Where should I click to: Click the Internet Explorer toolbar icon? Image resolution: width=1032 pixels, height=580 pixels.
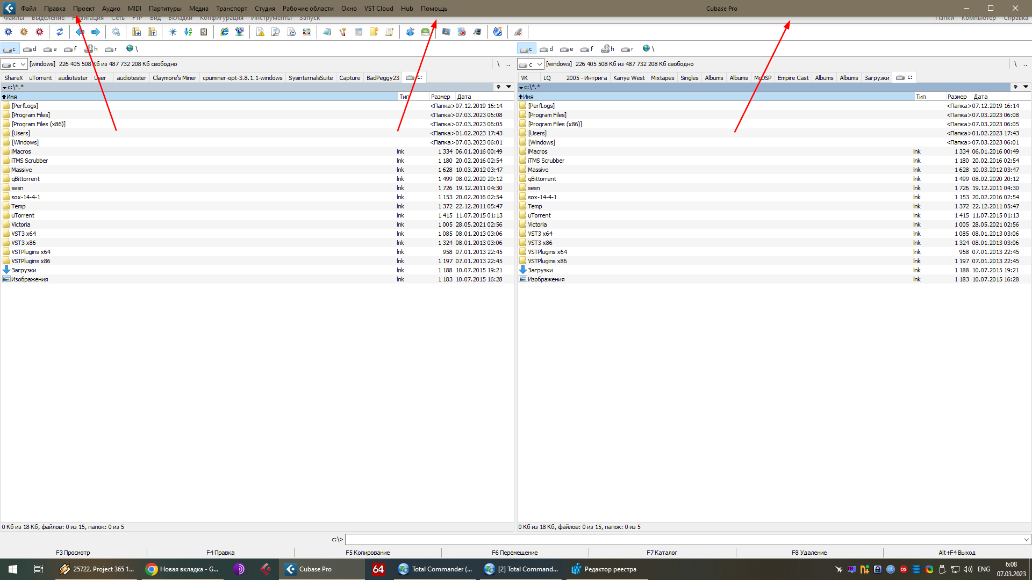pyautogui.click(x=225, y=32)
